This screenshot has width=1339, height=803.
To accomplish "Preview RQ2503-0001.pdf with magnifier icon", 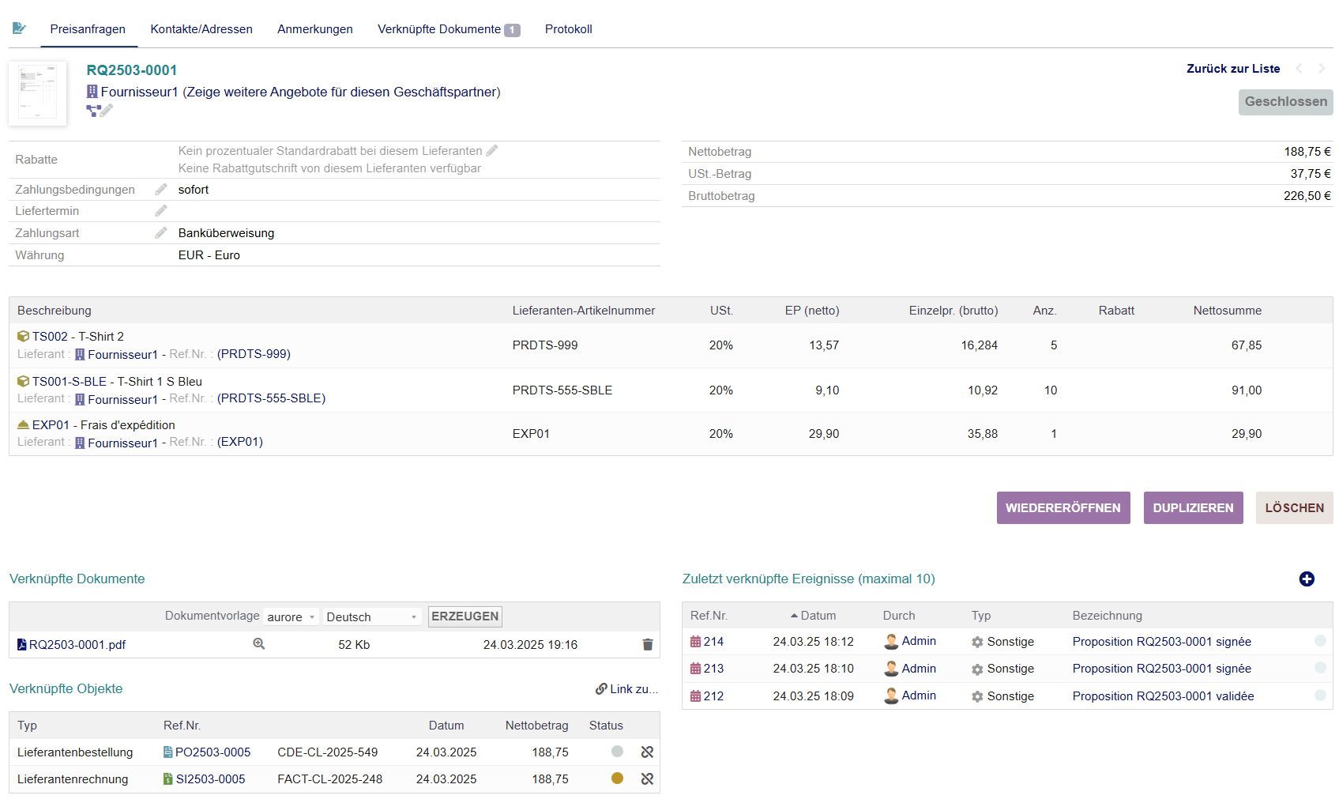I will tap(258, 644).
